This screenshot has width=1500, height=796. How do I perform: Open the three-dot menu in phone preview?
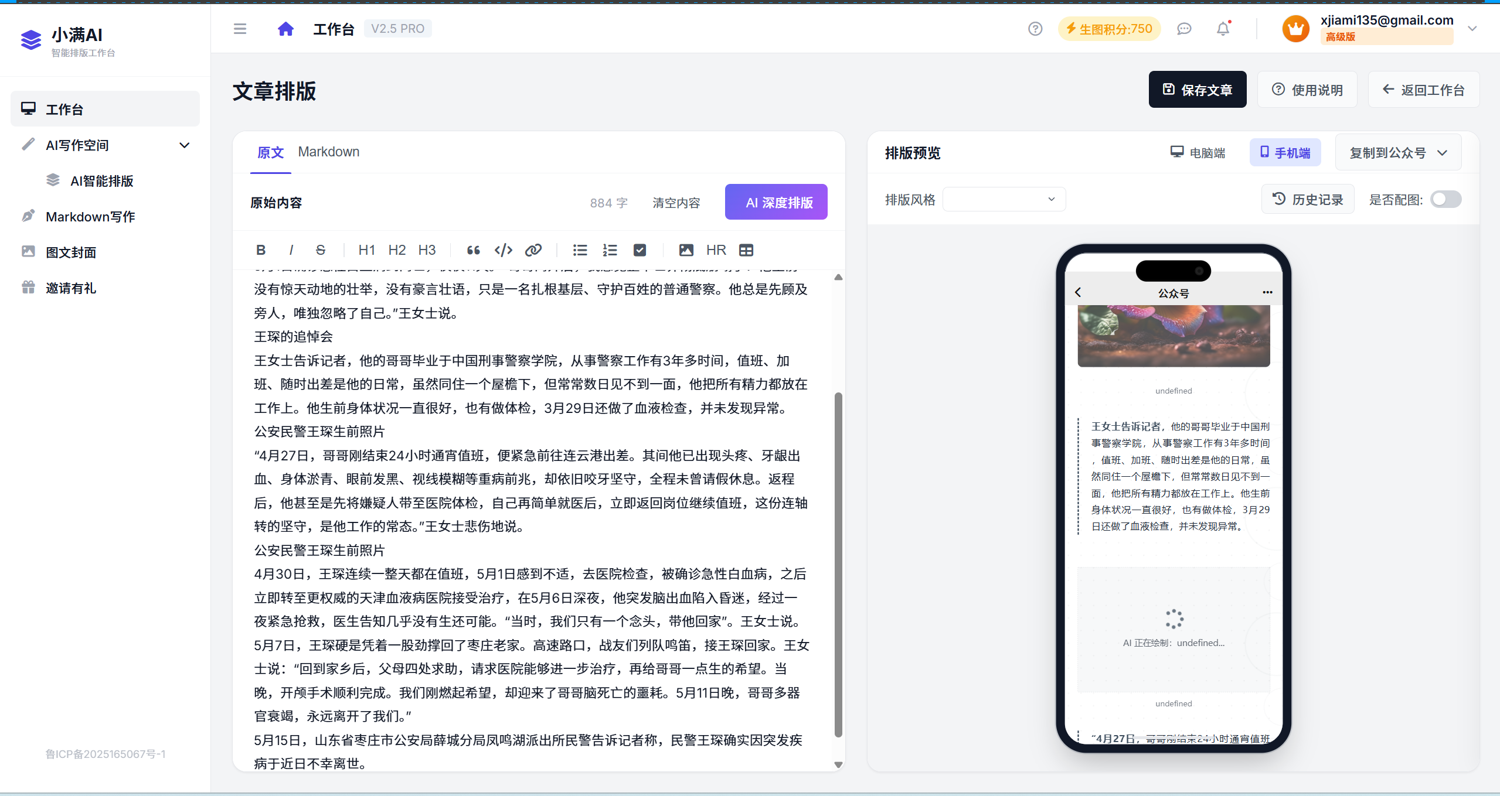(x=1267, y=292)
